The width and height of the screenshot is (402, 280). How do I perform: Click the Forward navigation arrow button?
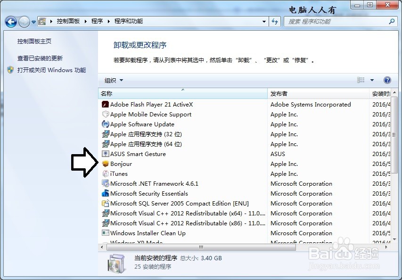click(25, 22)
